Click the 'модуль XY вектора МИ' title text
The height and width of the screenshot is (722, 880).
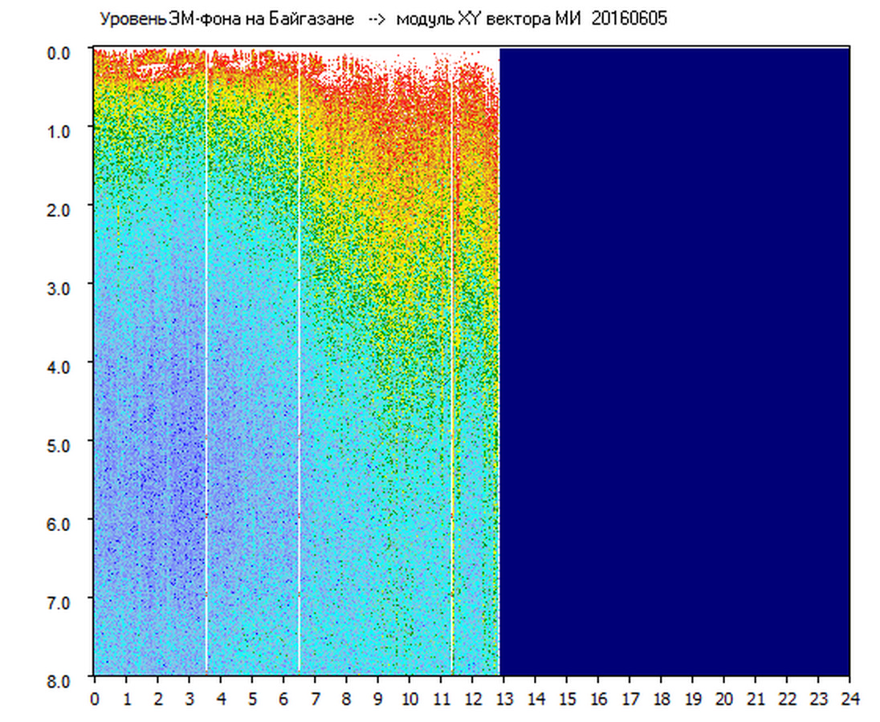click(x=491, y=19)
